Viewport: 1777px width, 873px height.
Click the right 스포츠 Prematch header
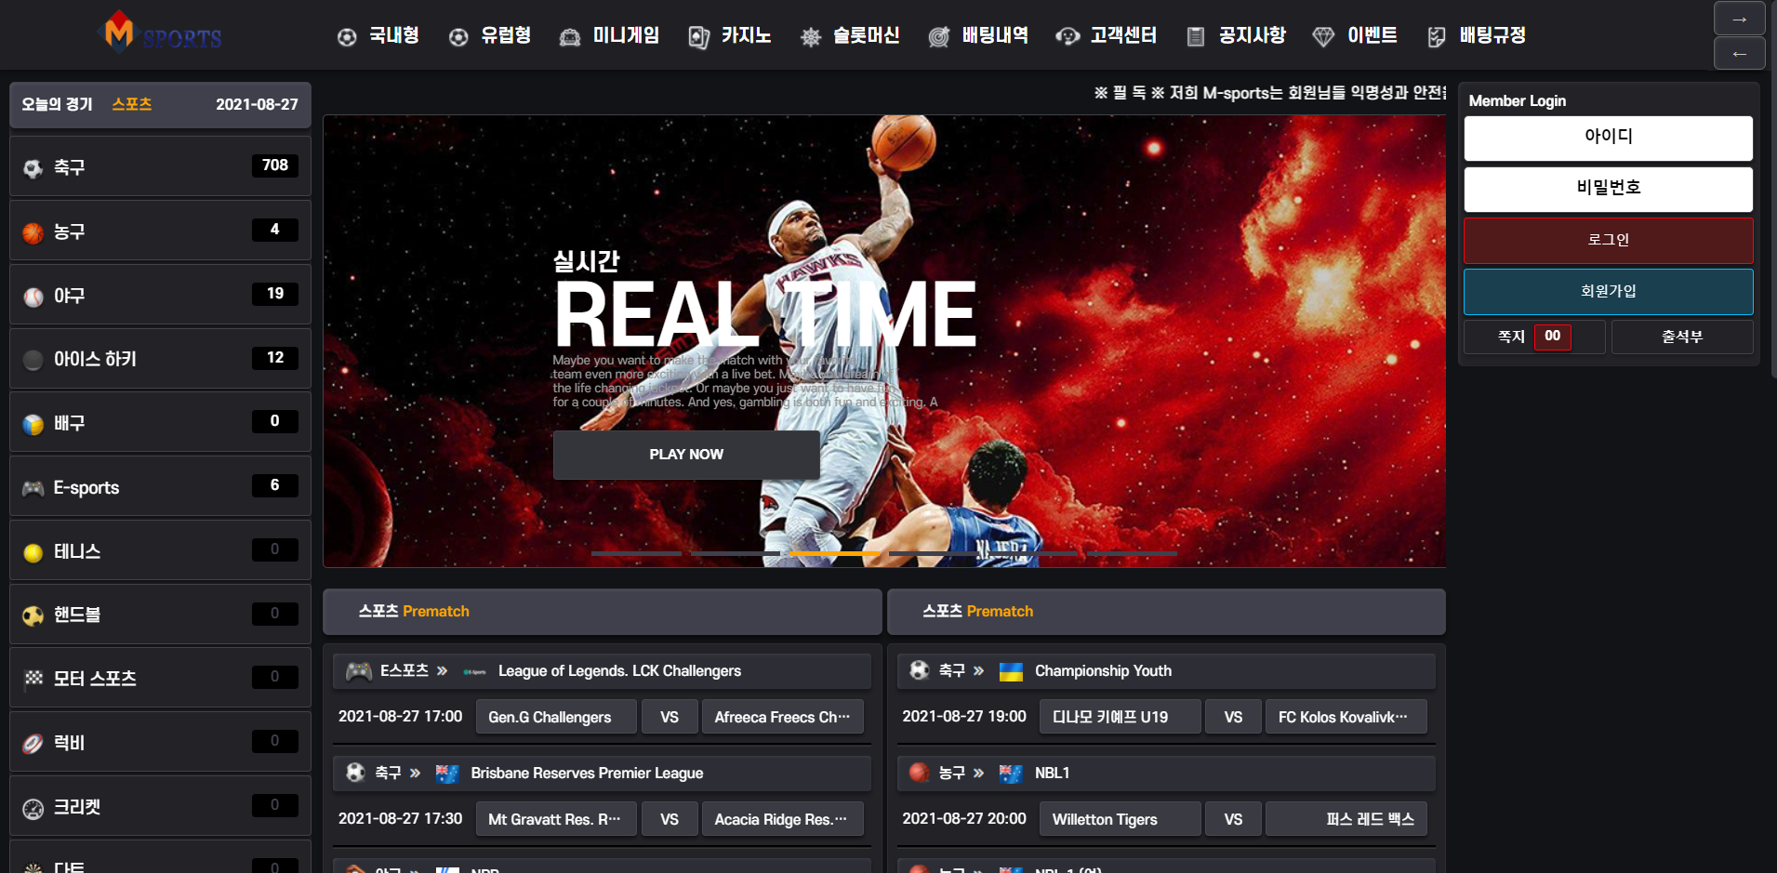(1166, 612)
